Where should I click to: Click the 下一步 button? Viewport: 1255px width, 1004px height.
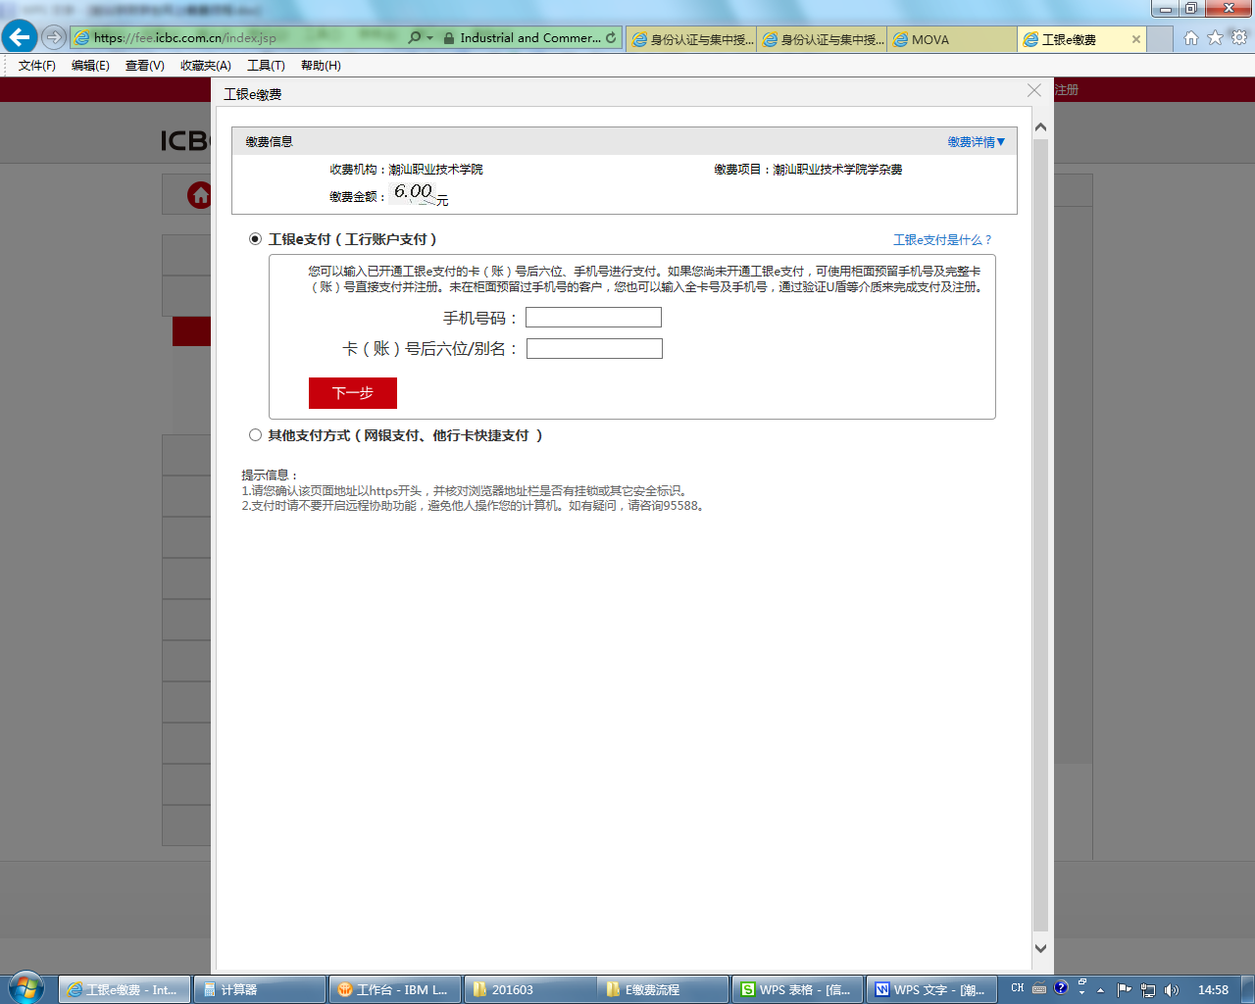[353, 393]
